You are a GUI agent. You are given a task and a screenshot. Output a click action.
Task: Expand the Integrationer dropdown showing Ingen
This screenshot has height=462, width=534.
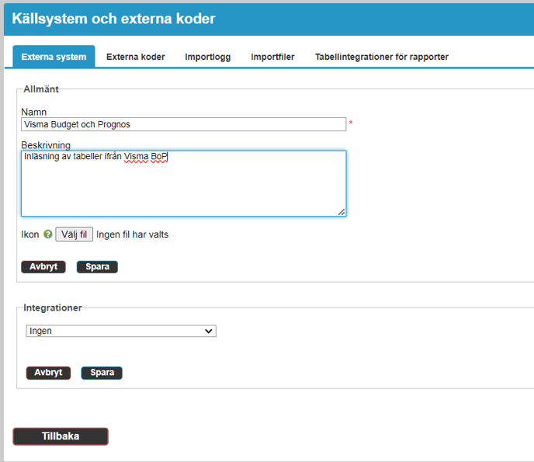tap(120, 331)
